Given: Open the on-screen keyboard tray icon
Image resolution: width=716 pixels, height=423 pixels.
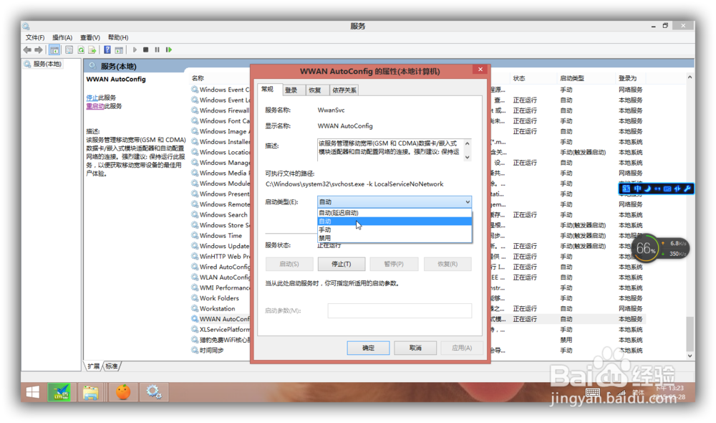Looking at the screenshot, I should 593,392.
